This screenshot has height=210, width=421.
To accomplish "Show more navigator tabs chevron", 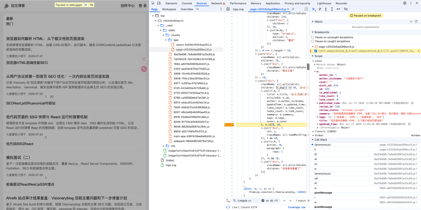I will click(x=198, y=9).
